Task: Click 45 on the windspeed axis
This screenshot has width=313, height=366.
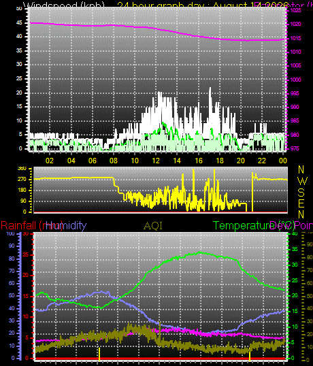Action: point(19,22)
